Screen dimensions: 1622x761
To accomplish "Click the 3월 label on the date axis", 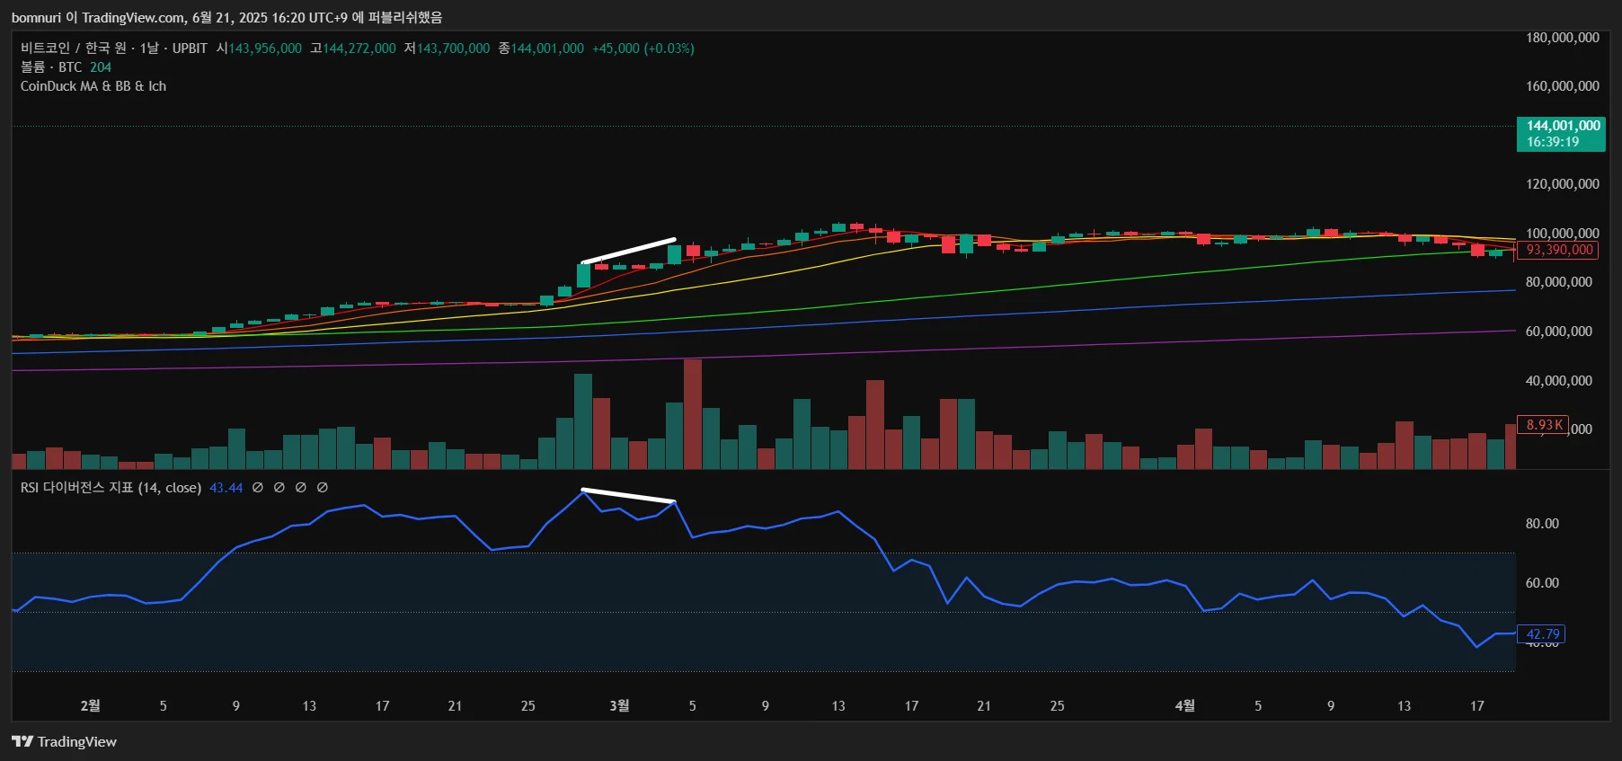I will click(x=619, y=706).
